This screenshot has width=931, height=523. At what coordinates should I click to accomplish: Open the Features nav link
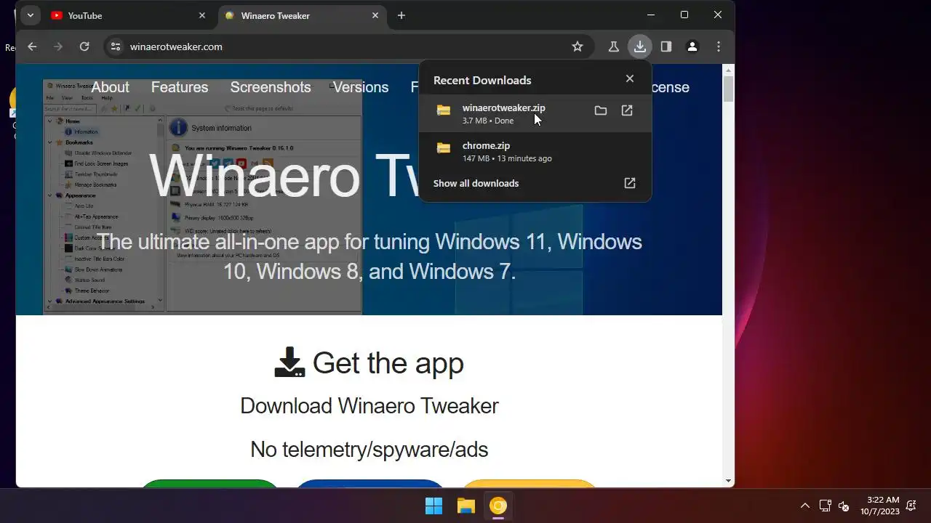(x=180, y=87)
